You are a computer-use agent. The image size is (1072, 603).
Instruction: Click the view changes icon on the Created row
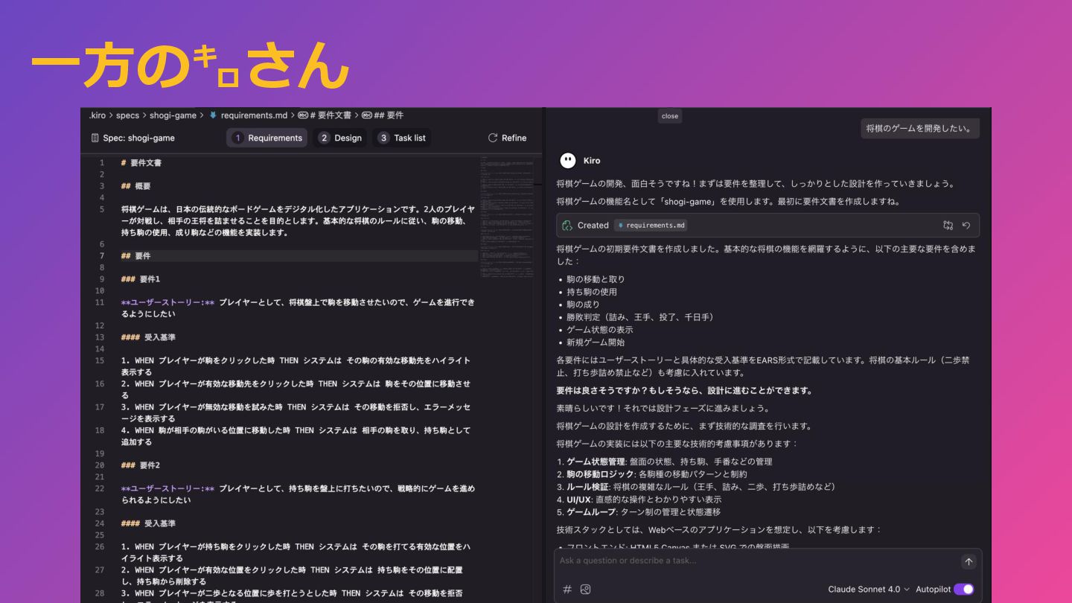948,225
